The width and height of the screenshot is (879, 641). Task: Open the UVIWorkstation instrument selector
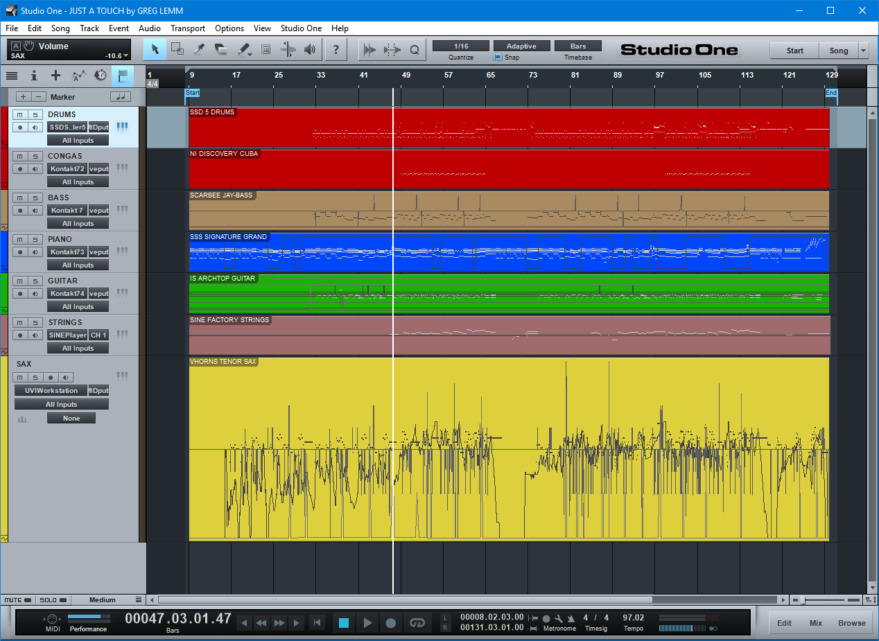click(x=51, y=391)
